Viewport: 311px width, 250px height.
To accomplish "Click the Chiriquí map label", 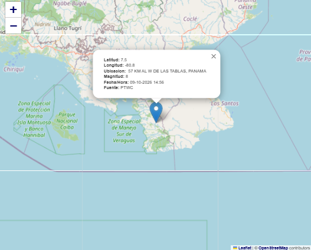I will tap(14, 69).
